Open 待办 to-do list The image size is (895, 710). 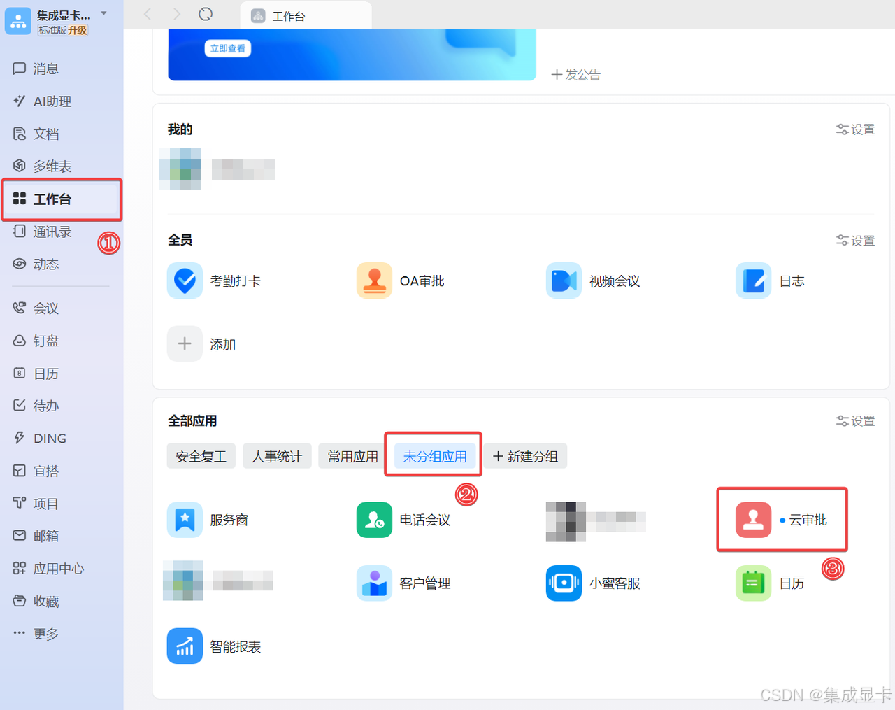click(36, 406)
